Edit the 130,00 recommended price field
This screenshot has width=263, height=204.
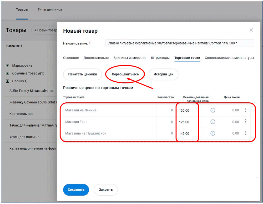click(x=187, y=111)
